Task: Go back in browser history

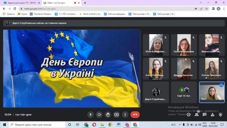Action: pos(4,9)
